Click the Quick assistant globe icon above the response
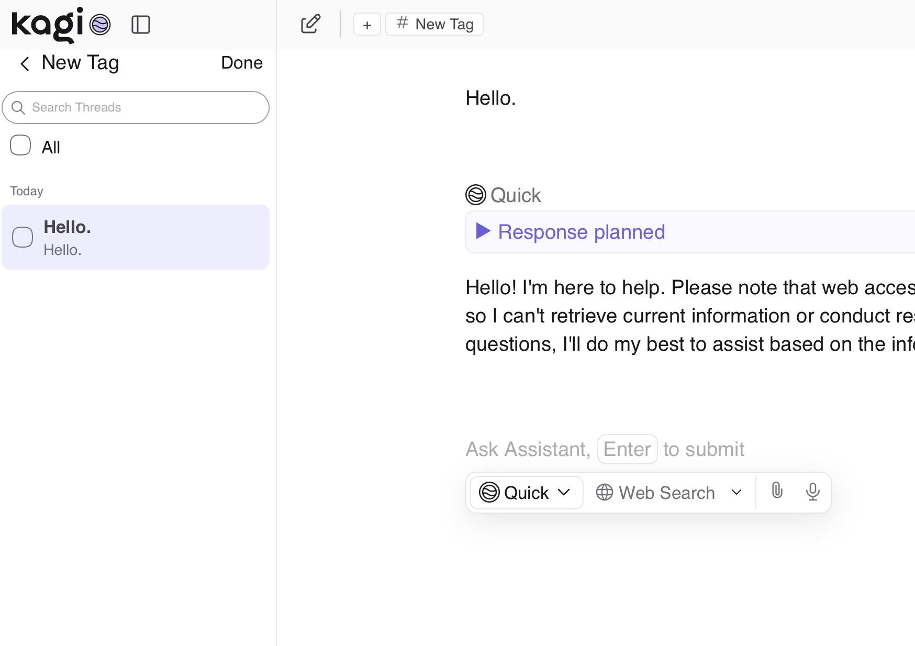Image resolution: width=915 pixels, height=646 pixels. click(475, 195)
